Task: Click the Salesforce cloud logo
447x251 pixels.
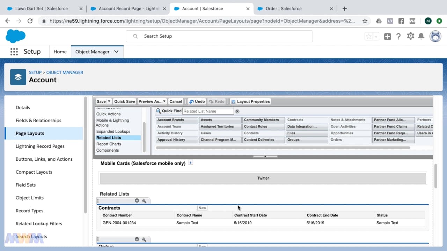Action: [x=15, y=36]
